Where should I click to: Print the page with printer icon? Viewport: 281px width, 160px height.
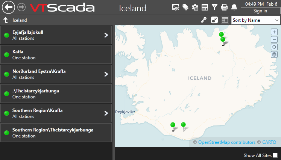point(224,7)
